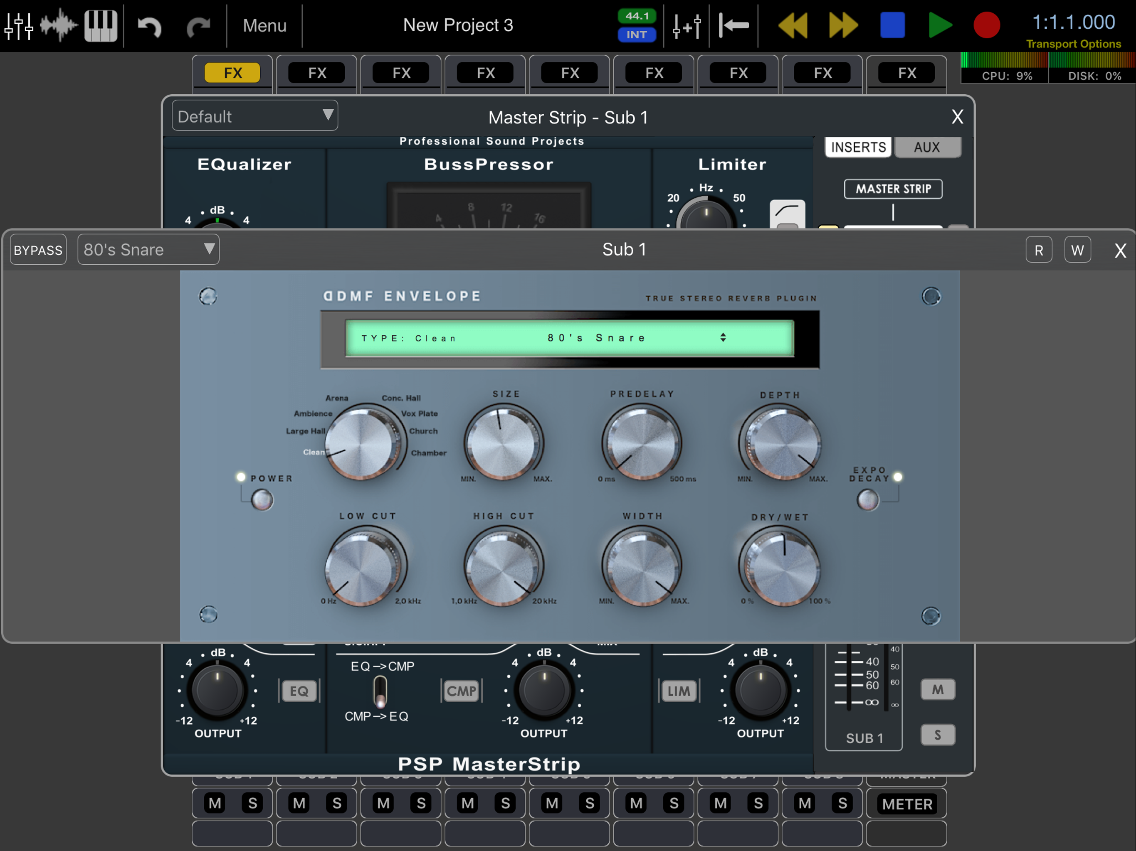Return to start of project
1136x851 pixels.
coord(734,25)
